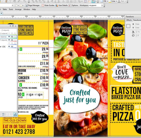Select the 'CRAFTED PIZZA' dotted box text
141x138 pixels.
[123, 113]
